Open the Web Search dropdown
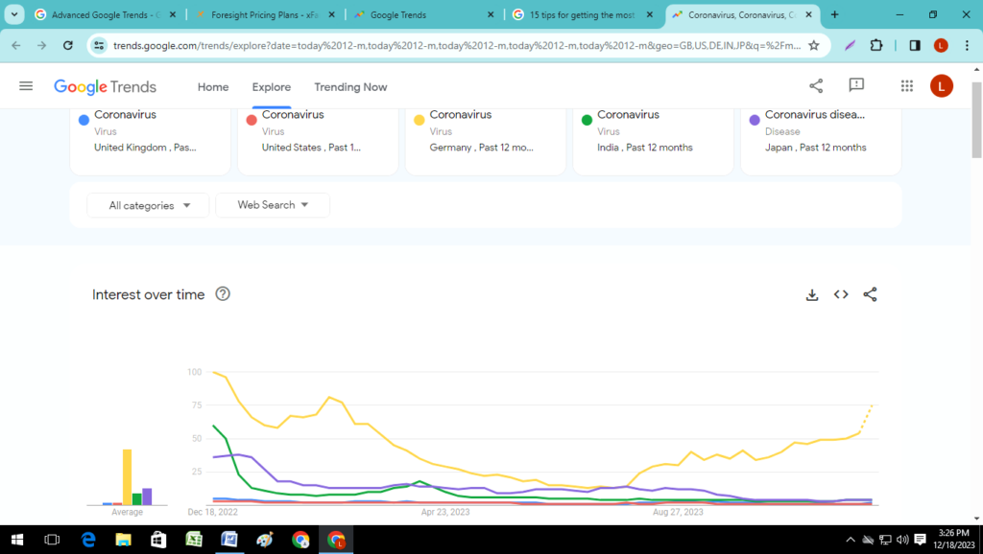 coord(273,204)
